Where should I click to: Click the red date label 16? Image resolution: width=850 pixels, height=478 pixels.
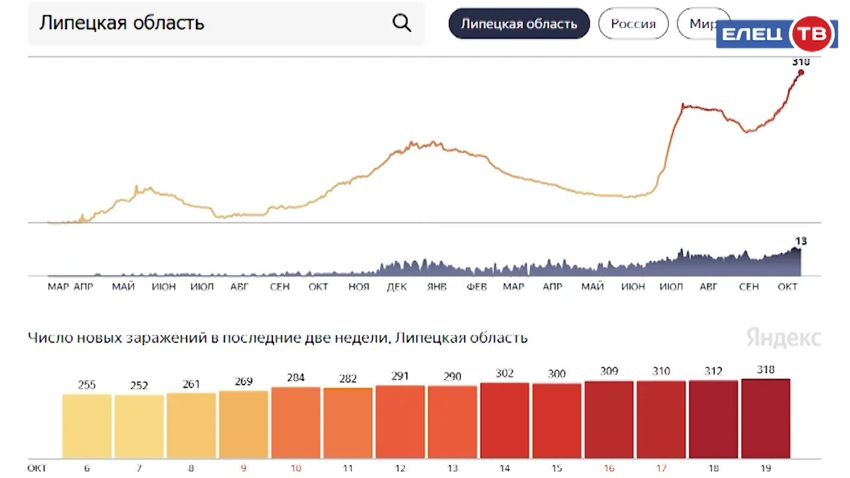[x=609, y=468]
